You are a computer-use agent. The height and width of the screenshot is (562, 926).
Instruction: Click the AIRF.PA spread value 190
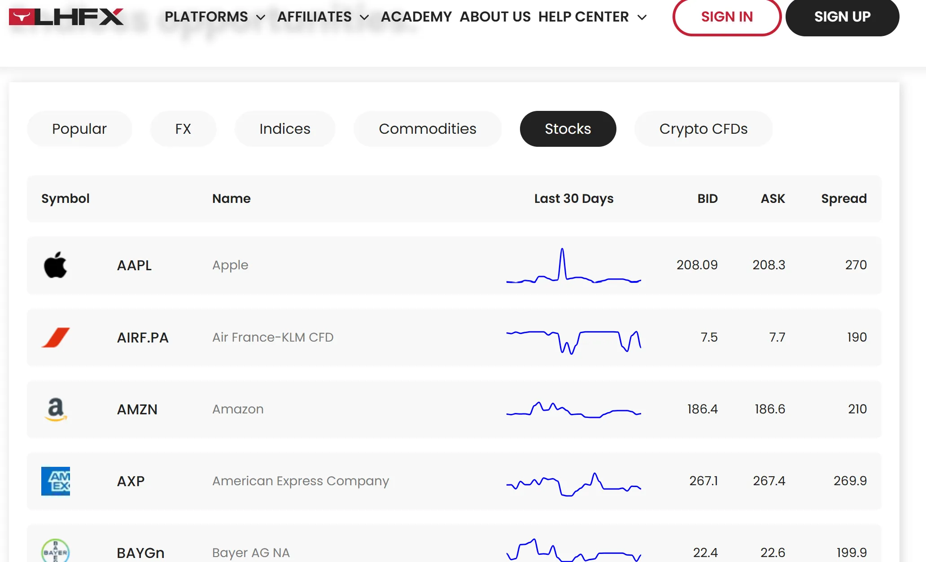[x=857, y=337]
